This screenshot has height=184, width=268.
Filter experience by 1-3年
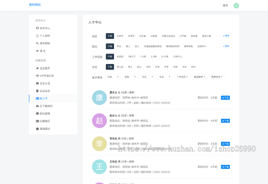click(x=143, y=57)
